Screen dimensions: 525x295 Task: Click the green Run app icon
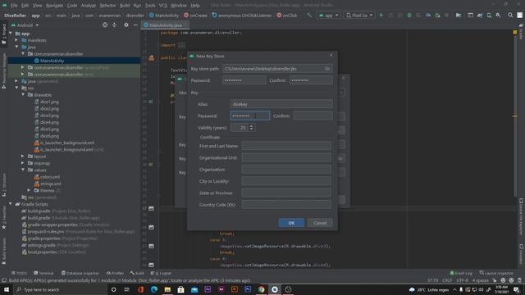381,16
